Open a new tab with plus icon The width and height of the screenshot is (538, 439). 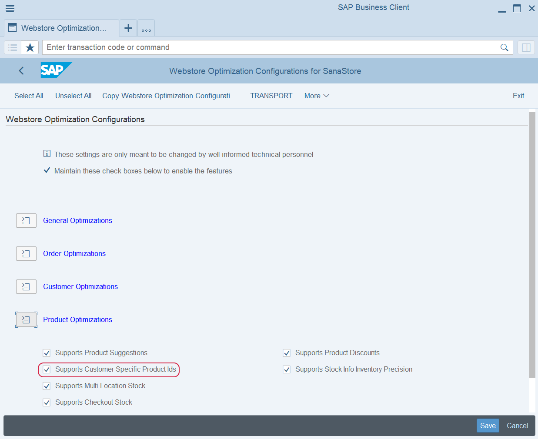[128, 28]
